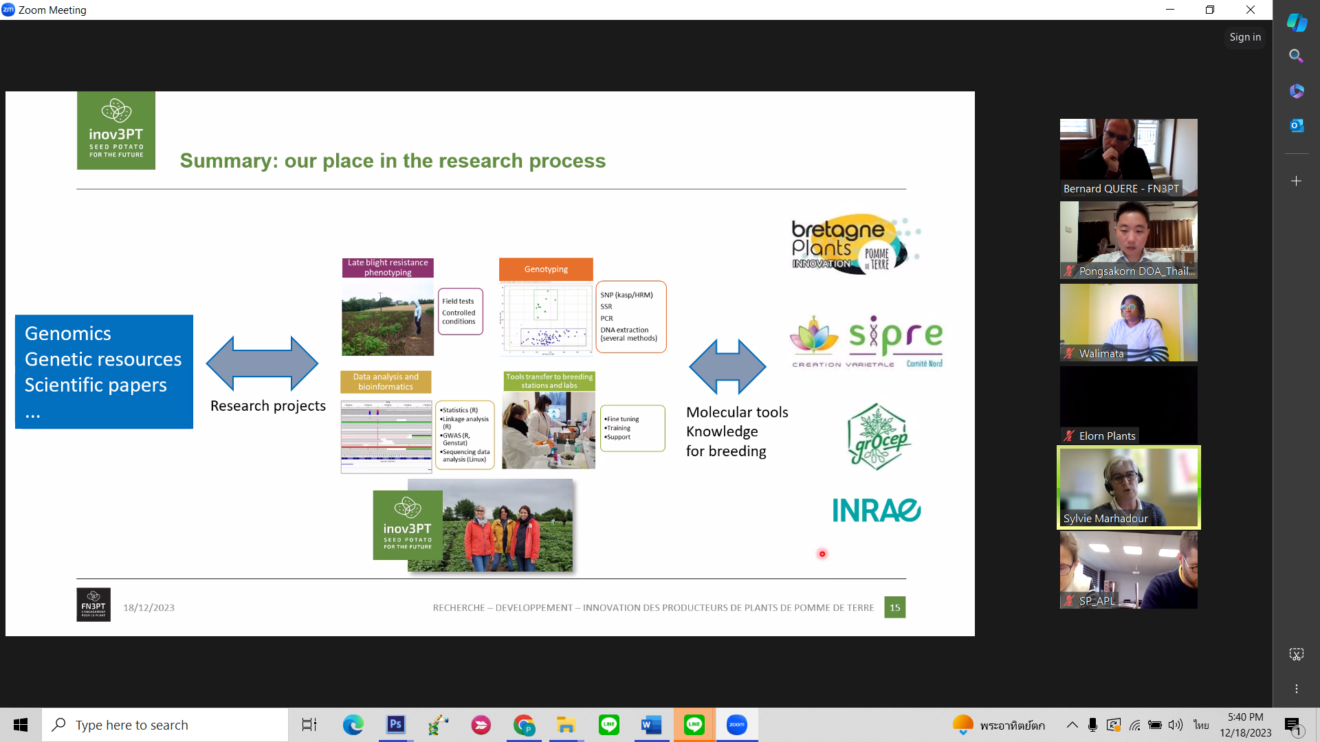Open the highlighted LINE taskbar icon
The height and width of the screenshot is (742, 1320).
coord(694,725)
